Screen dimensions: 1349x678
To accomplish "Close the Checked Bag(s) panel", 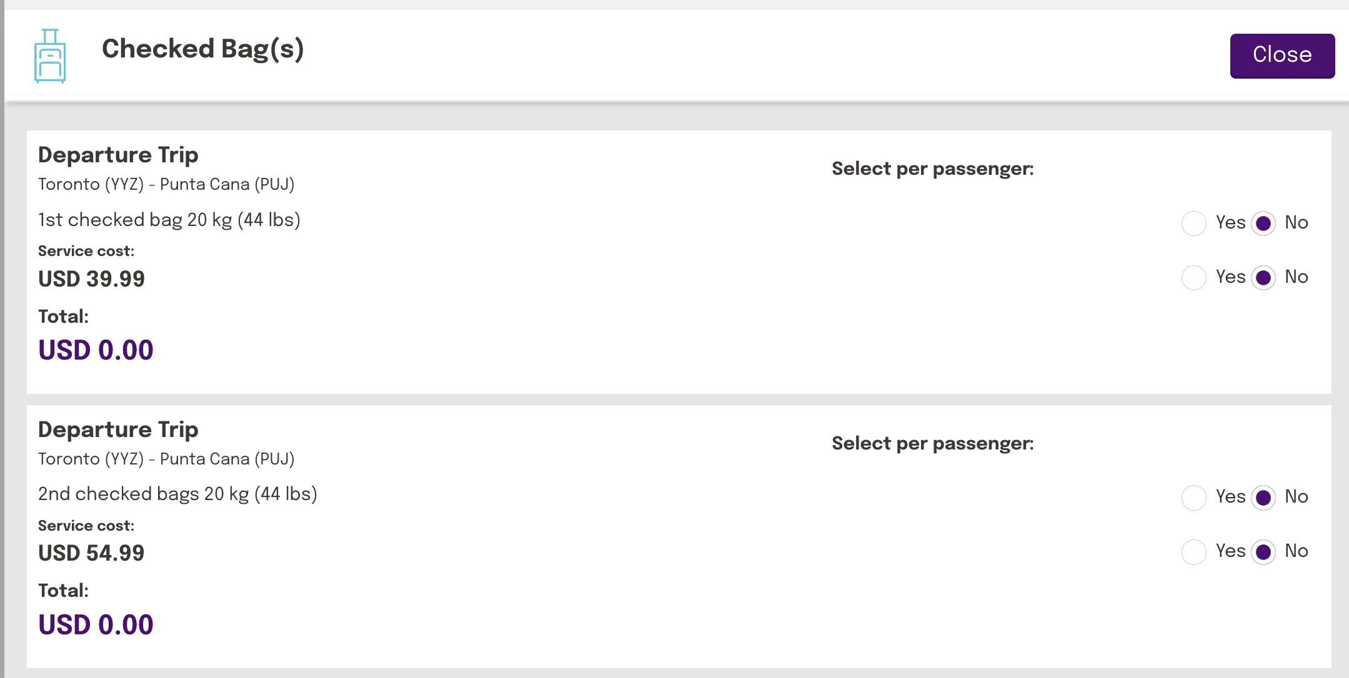I will 1282,56.
